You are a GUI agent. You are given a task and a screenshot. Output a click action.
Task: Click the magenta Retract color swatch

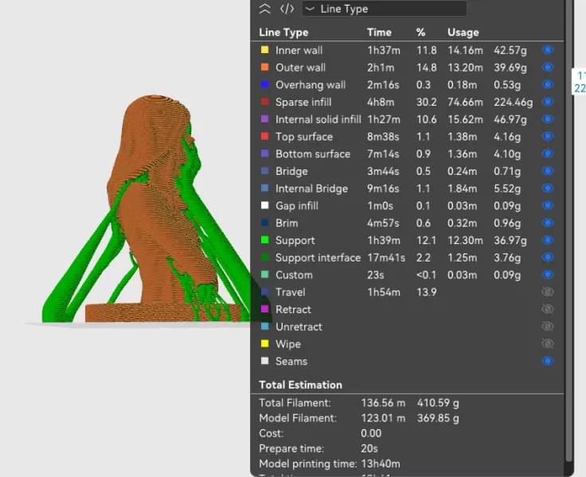(264, 309)
